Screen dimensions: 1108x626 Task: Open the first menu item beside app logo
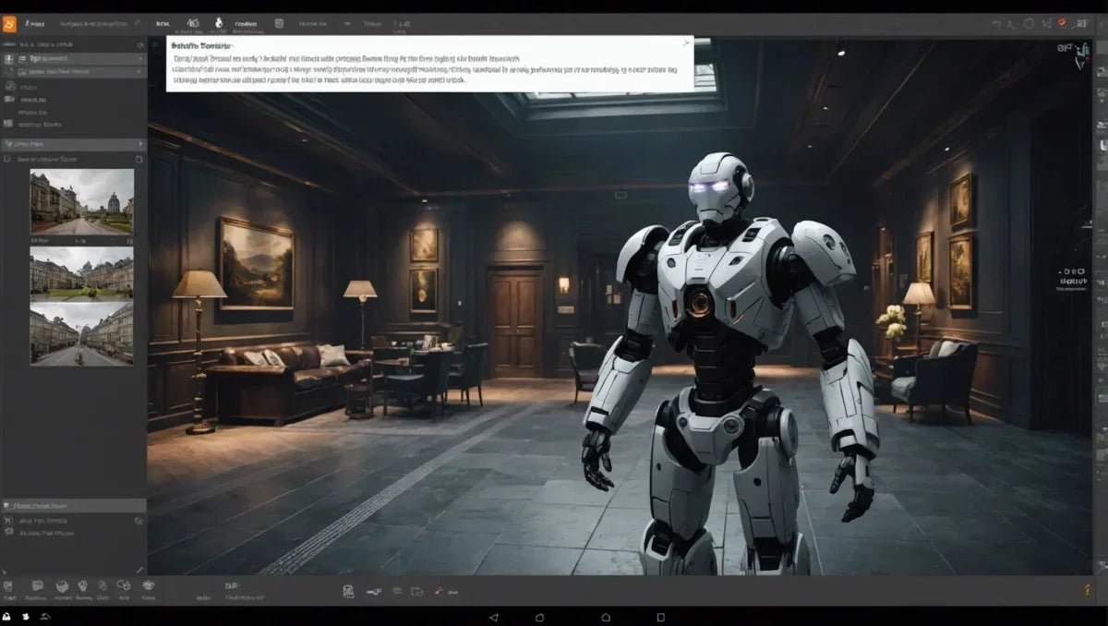pos(37,23)
